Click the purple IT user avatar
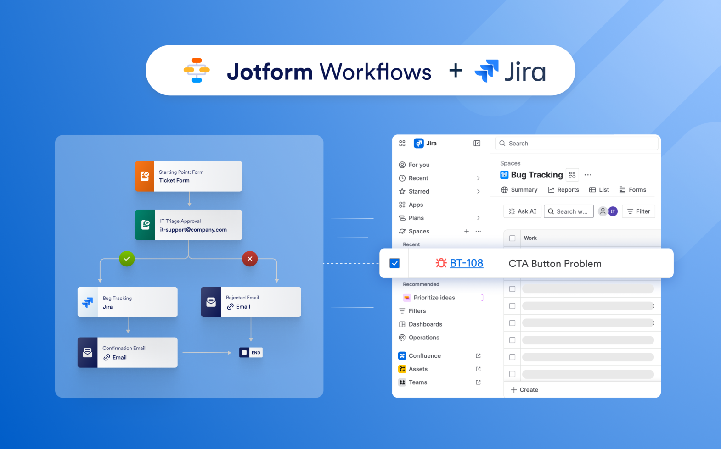Image resolution: width=721 pixels, height=449 pixels. [613, 211]
